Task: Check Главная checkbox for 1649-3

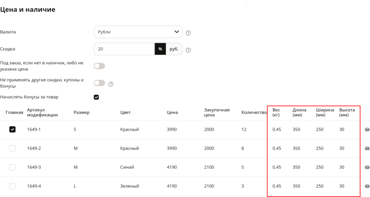Action: tap(12, 167)
